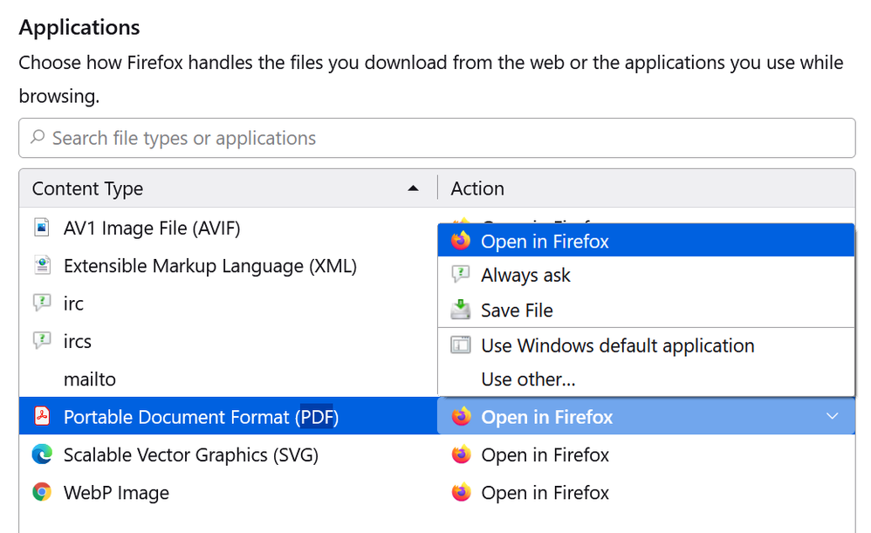871x533 pixels.
Task: Click the XML file type icon
Action: pos(41,265)
